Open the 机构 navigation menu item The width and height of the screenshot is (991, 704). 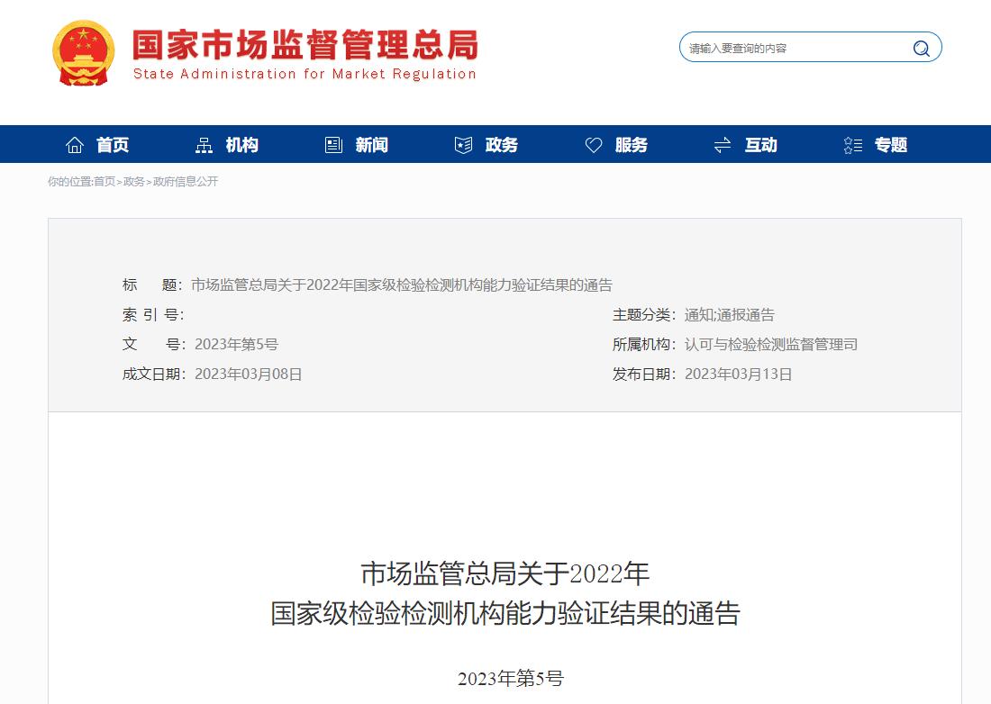[242, 145]
